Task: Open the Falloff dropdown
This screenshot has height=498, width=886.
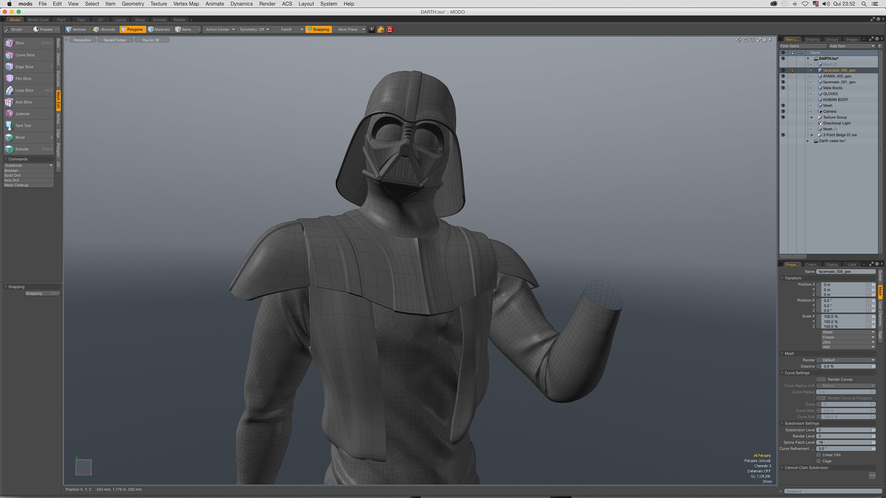Action: [289, 30]
